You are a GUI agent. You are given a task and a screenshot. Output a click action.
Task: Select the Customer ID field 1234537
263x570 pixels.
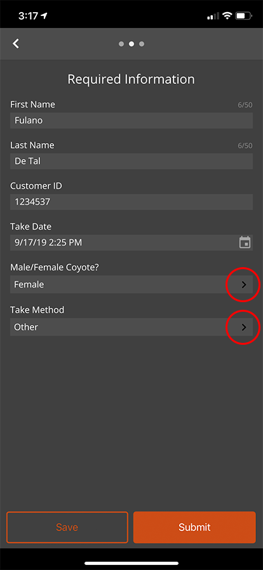(x=131, y=202)
